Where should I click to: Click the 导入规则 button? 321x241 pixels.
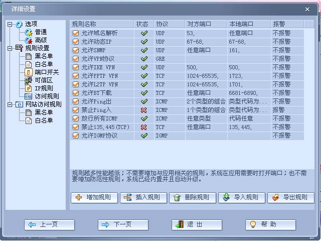pos(242,198)
